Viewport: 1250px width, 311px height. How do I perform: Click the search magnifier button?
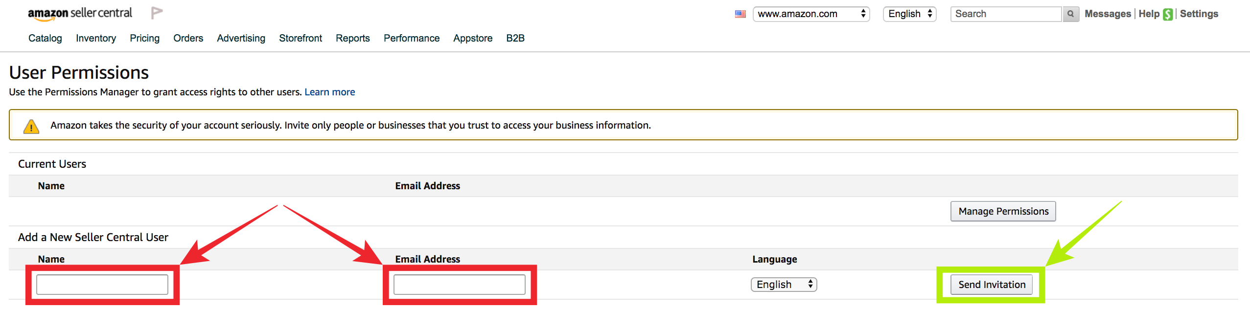[x=1070, y=14]
